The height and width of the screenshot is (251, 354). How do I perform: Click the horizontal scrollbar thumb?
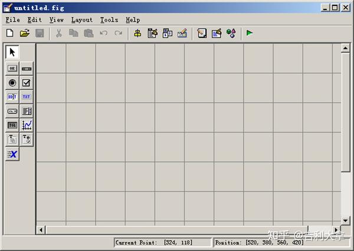pos(177,230)
